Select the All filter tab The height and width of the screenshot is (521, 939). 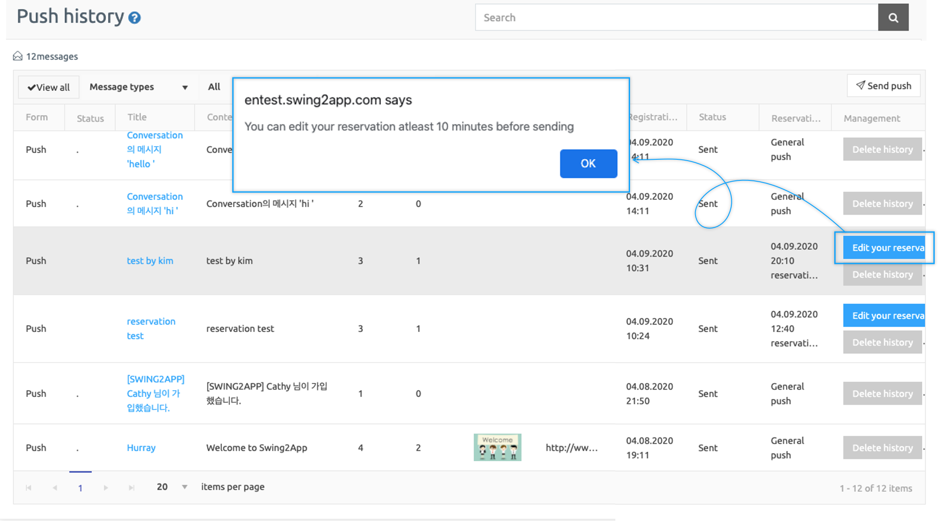coord(214,87)
